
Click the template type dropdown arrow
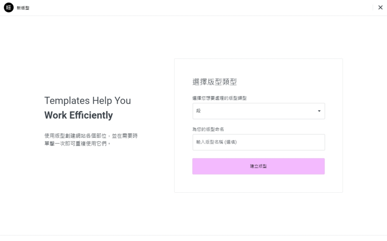tap(319, 111)
